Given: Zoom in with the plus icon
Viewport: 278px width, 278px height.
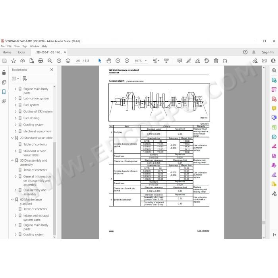Looking at the screenshot, I should 127,61.
